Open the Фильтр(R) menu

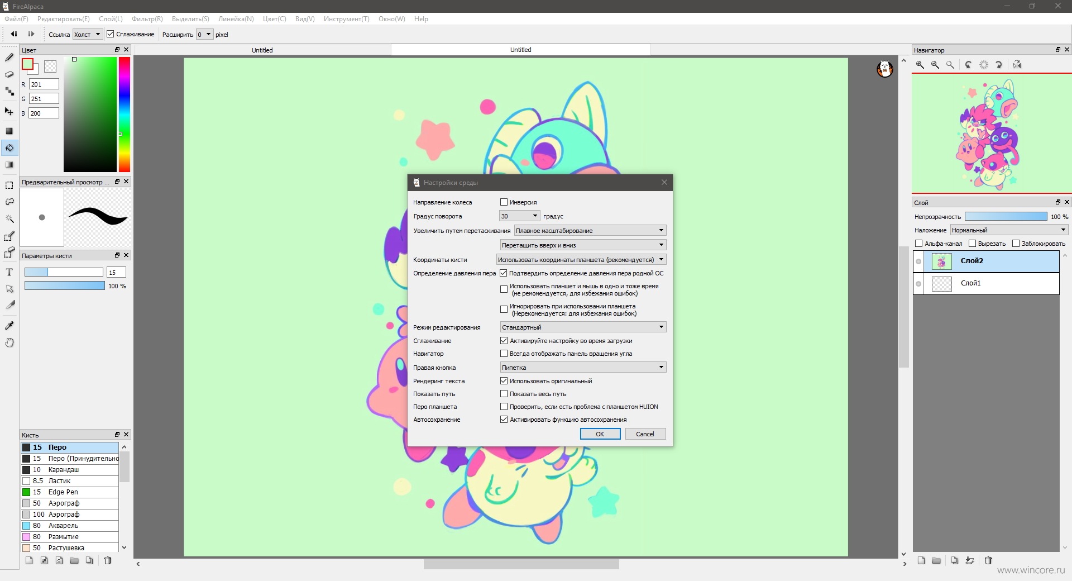click(x=147, y=19)
